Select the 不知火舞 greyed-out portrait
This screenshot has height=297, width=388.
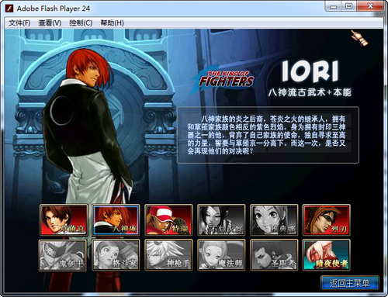pyautogui.click(x=221, y=220)
